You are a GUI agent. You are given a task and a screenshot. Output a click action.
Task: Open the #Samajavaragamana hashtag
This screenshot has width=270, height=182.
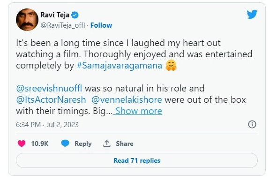[120, 66]
